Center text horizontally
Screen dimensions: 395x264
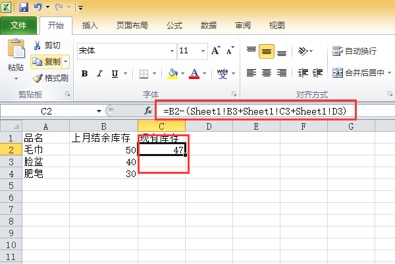[267, 73]
